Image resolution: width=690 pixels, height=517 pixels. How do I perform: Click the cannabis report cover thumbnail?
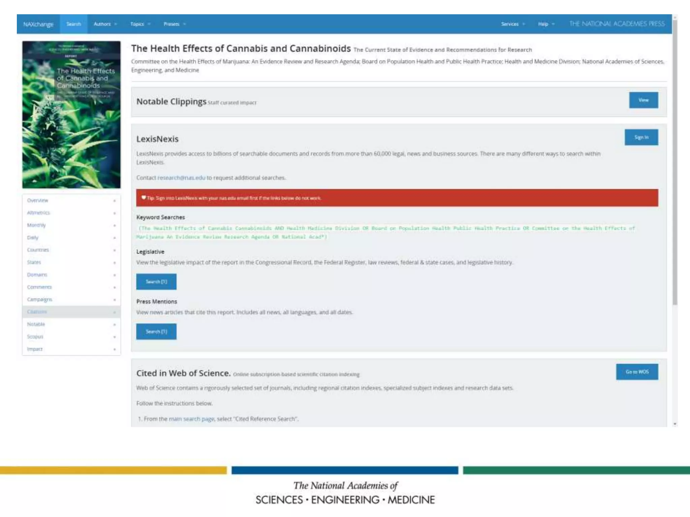click(x=71, y=114)
